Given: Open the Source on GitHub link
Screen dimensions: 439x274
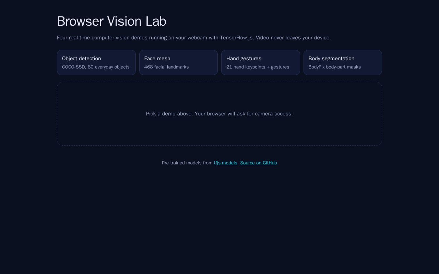Looking at the screenshot, I should click(x=259, y=163).
